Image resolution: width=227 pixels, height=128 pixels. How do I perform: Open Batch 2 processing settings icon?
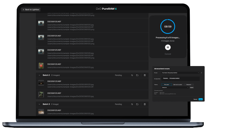click(132, 75)
